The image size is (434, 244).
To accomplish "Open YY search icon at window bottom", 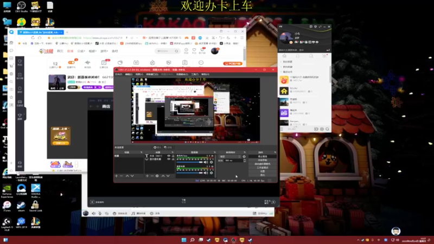I will [328, 129].
